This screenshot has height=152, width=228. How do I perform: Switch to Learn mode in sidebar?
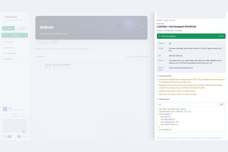pyautogui.click(x=21, y=28)
